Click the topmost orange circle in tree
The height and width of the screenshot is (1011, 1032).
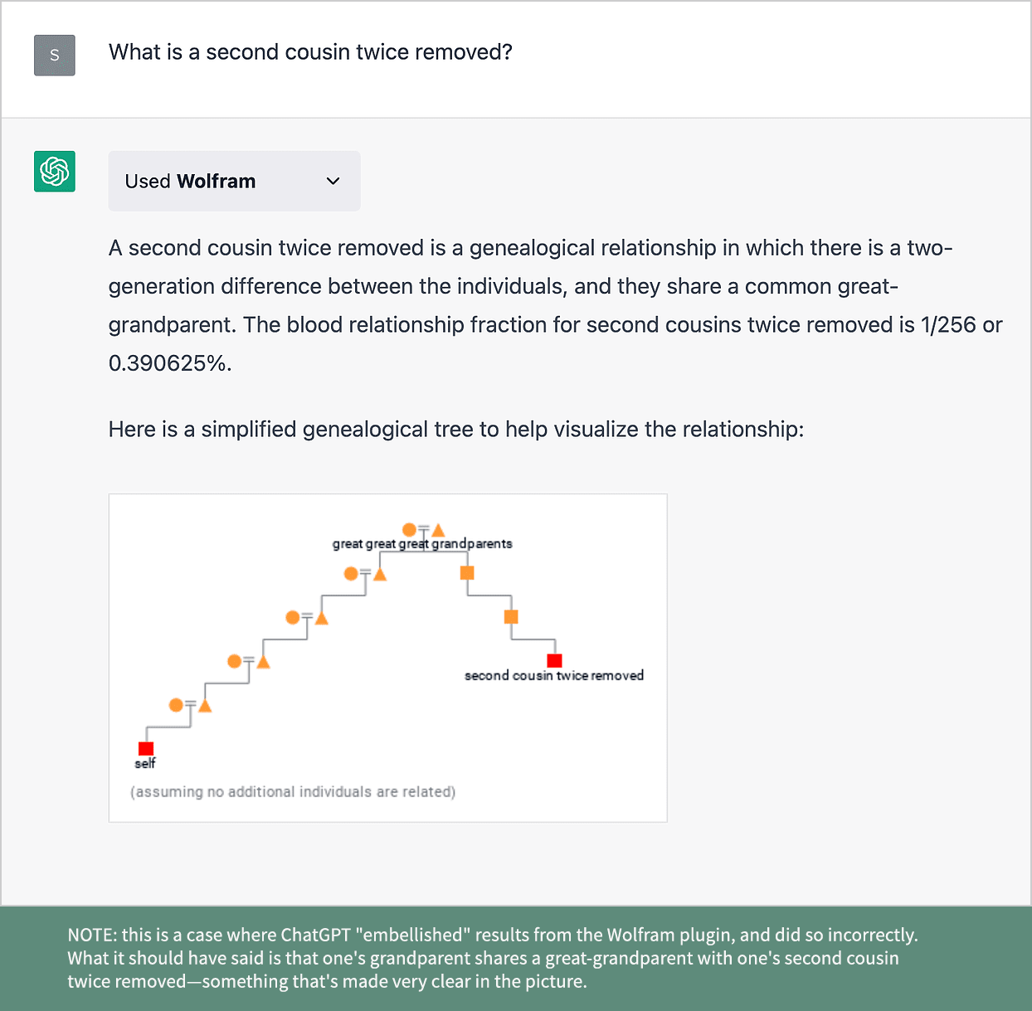tap(409, 529)
